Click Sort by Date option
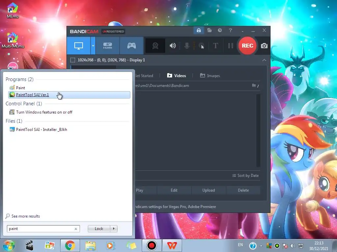The width and height of the screenshot is (337, 252). click(x=245, y=176)
